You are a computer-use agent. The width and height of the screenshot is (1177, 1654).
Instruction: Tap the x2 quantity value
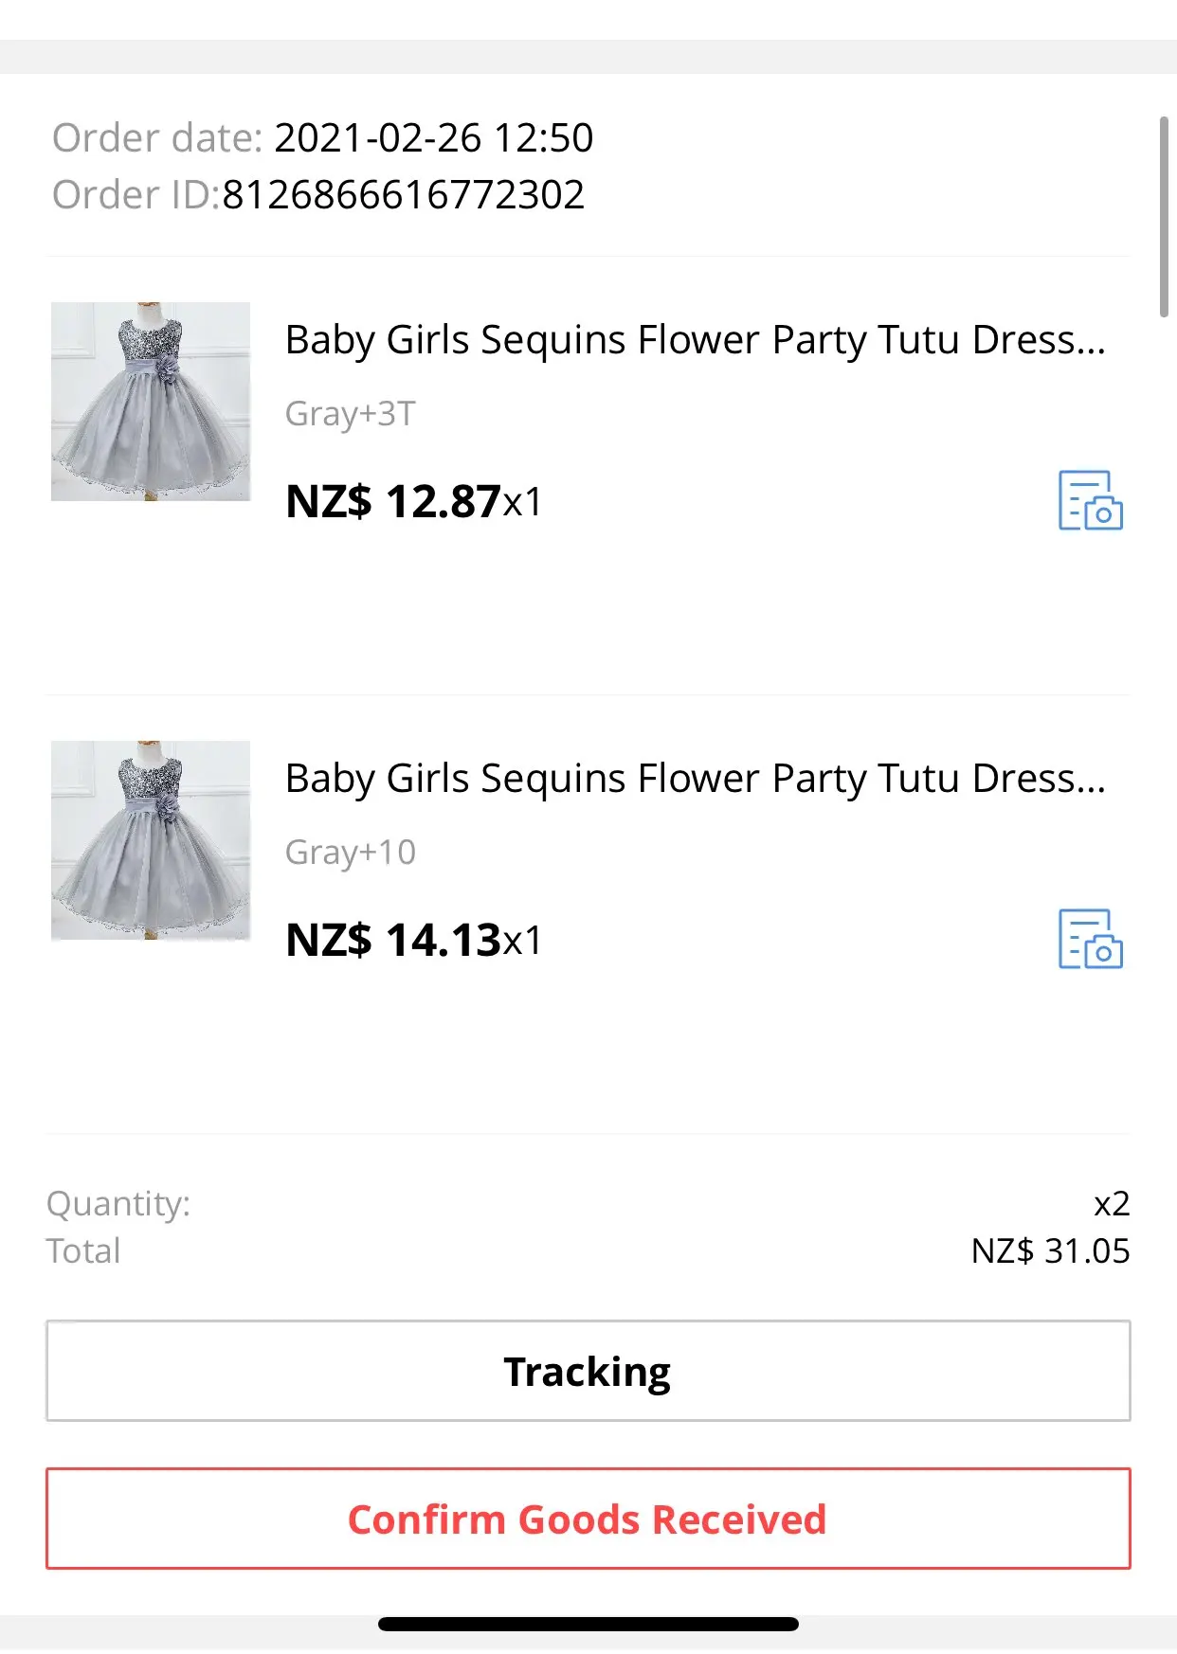(x=1112, y=1204)
